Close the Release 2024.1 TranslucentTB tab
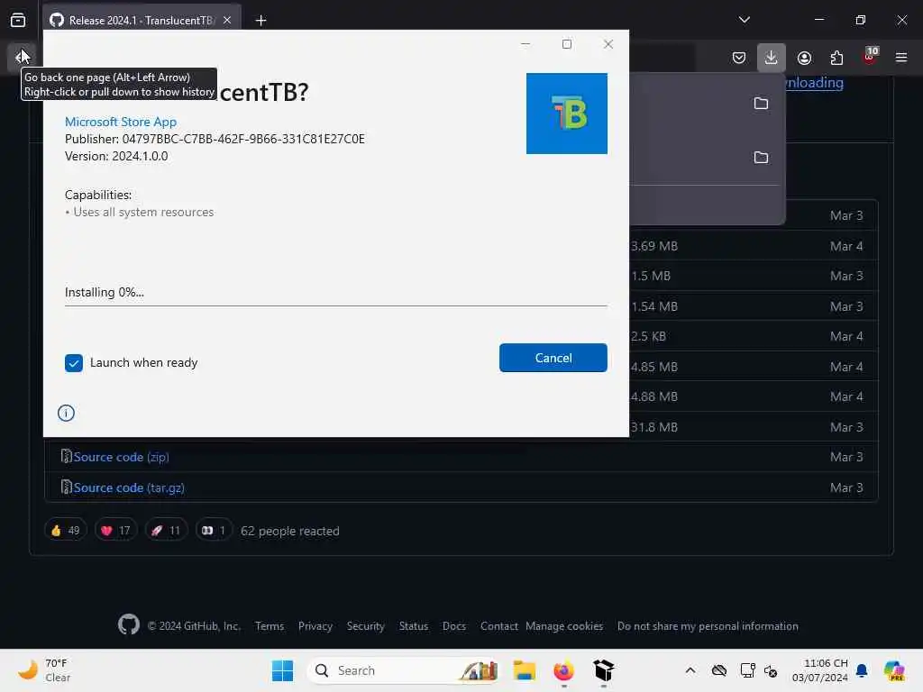The width and height of the screenshot is (923, 692). pos(227,20)
